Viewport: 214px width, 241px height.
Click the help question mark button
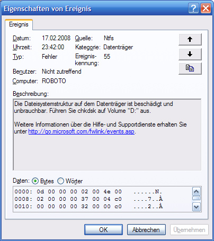[193, 8]
